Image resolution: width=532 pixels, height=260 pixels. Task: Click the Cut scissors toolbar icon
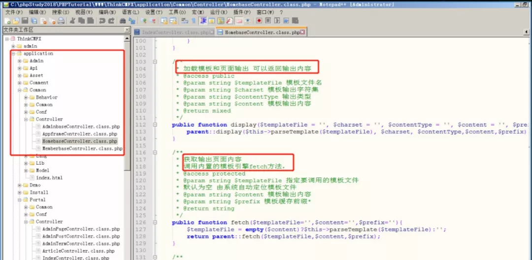(72, 21)
